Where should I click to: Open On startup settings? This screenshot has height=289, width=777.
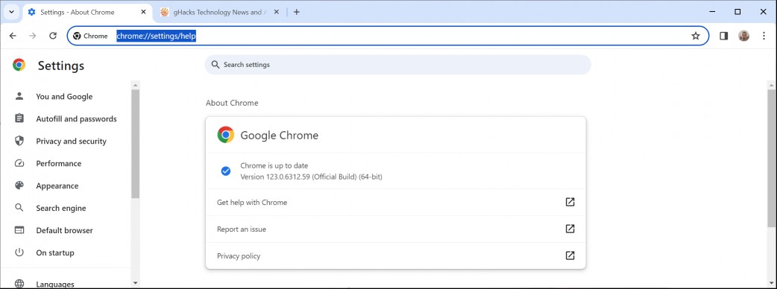pyautogui.click(x=55, y=253)
